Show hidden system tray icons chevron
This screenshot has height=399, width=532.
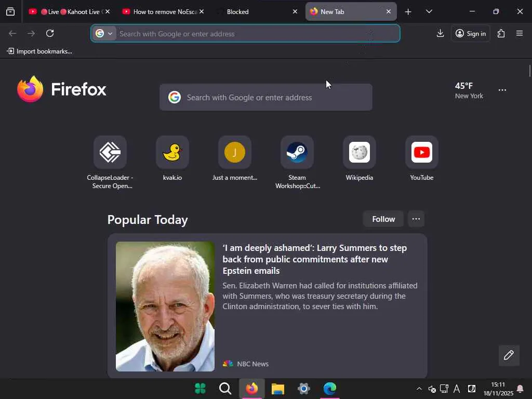point(419,389)
